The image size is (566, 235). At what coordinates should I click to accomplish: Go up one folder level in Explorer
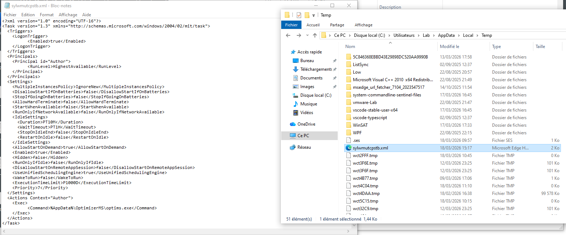315,35
